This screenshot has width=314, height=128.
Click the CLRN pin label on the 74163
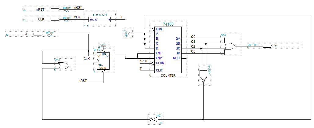point(160,63)
